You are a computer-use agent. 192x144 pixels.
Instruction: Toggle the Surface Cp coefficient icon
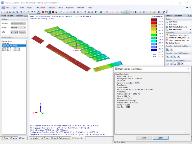(171, 49)
